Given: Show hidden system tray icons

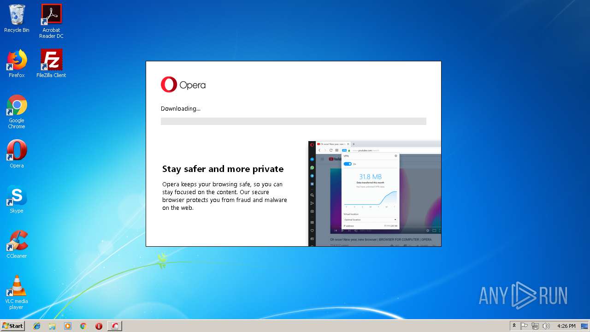Looking at the screenshot, I should [x=514, y=326].
